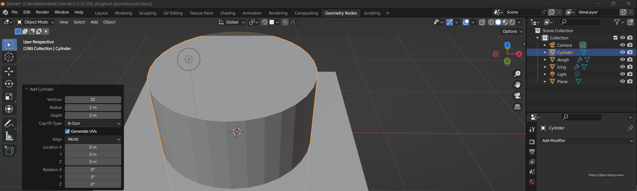This screenshot has height=191, width=637.
Task: Select the icing object in outliner
Action: pyautogui.click(x=562, y=67)
